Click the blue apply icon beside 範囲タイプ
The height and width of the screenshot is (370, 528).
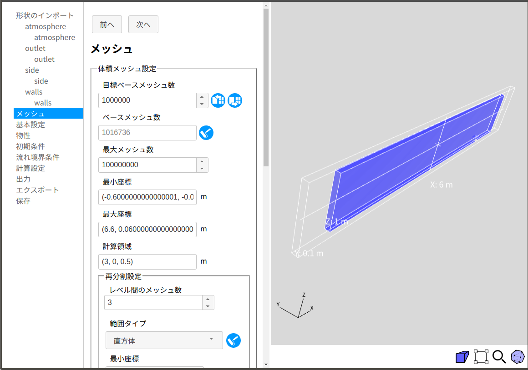pos(234,340)
